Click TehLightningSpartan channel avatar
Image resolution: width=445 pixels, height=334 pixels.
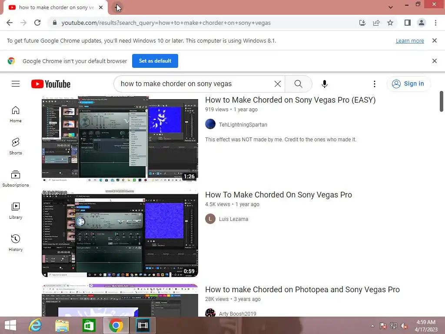click(210, 124)
